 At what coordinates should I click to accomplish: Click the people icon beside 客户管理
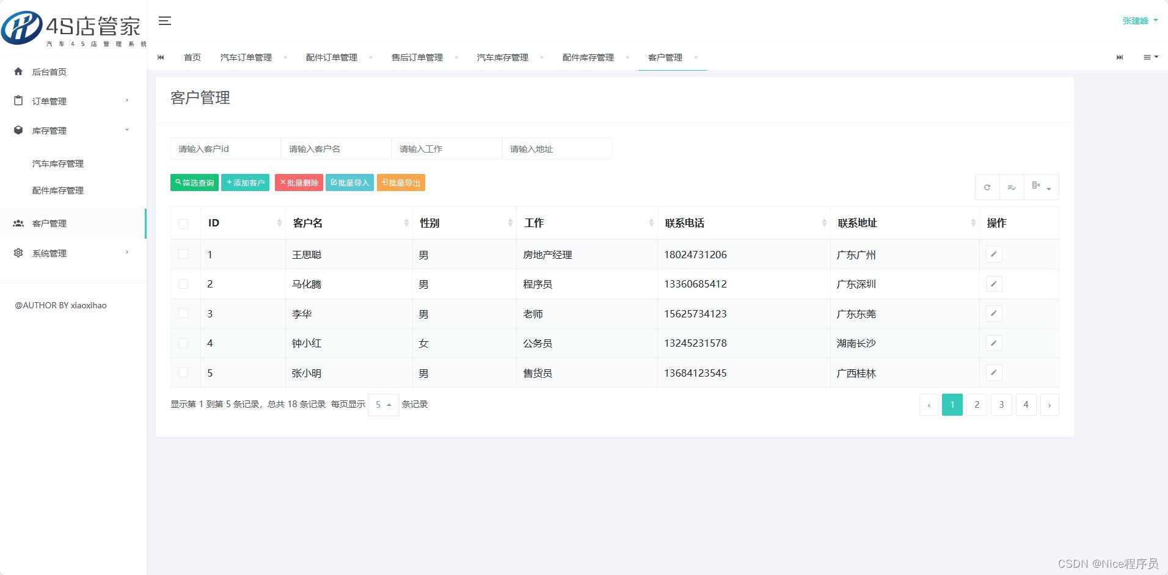[18, 223]
